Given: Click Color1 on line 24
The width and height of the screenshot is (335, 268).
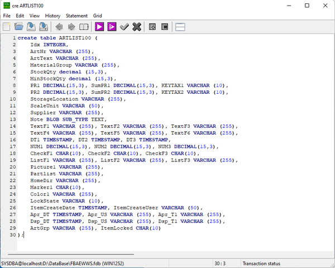Looking at the screenshot, I should [40, 194].
